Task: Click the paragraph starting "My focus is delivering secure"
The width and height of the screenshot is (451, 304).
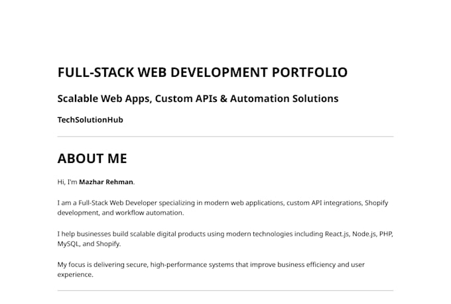Action: 211,270
